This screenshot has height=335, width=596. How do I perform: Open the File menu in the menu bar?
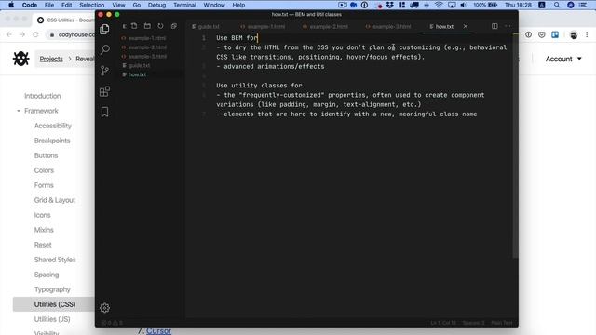pyautogui.click(x=49, y=5)
